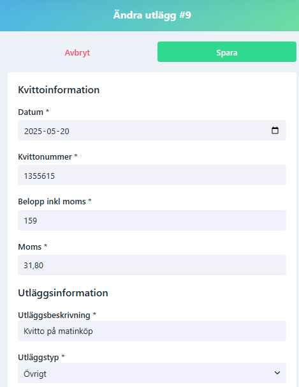
Task: Cancel editing with the Avbryt button
Action: [77, 52]
